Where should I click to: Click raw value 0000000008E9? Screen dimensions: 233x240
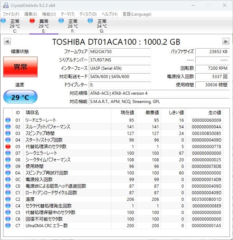click(x=207, y=206)
